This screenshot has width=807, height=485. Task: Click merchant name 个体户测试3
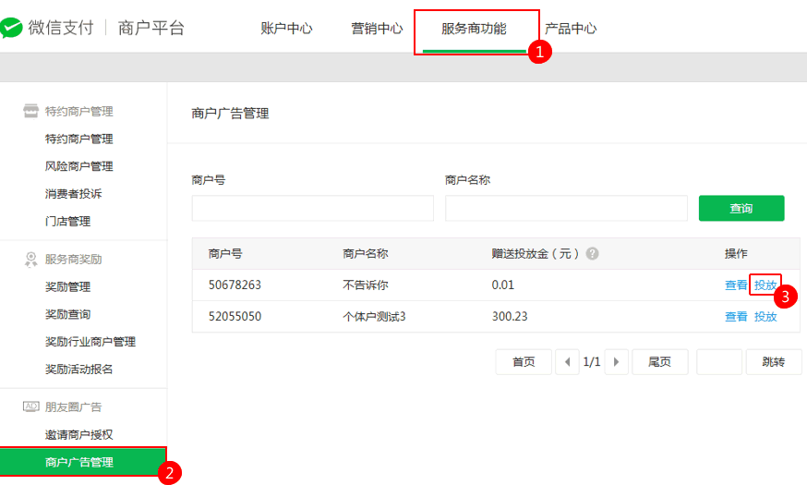click(374, 316)
